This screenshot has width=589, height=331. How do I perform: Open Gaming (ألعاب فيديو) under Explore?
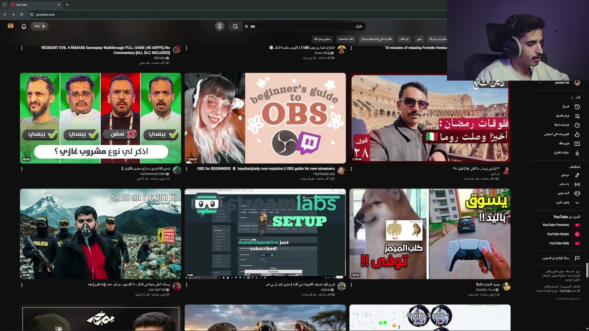(x=568, y=194)
